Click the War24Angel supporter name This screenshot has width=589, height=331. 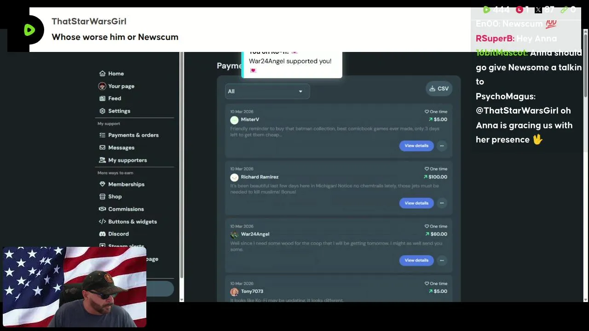[x=255, y=234]
